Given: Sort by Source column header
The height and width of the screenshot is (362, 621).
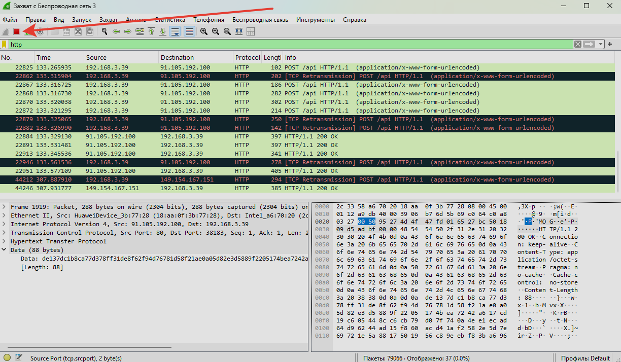Looking at the screenshot, I should pyautogui.click(x=121, y=57).
